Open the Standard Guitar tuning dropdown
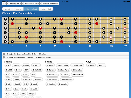The width and height of the screenshot is (131, 98). point(32,4)
